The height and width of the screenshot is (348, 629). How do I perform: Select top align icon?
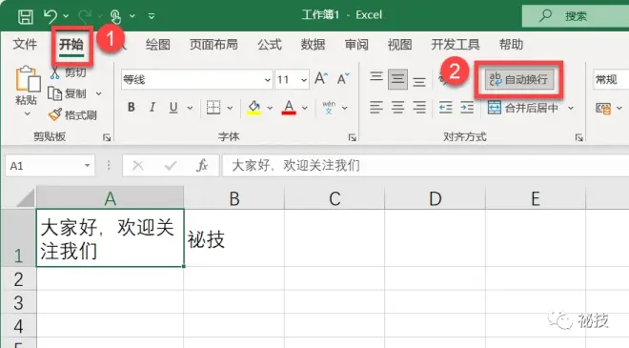(376, 77)
